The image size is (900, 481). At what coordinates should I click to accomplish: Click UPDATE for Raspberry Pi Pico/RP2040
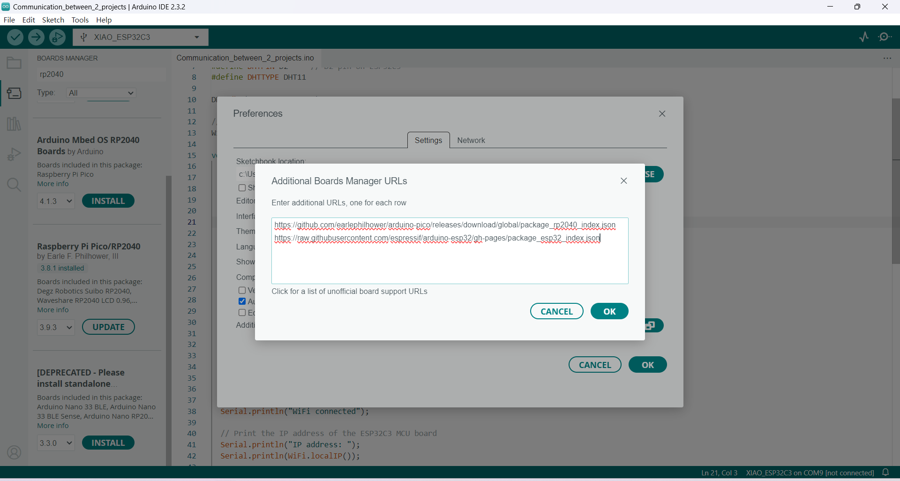click(108, 327)
